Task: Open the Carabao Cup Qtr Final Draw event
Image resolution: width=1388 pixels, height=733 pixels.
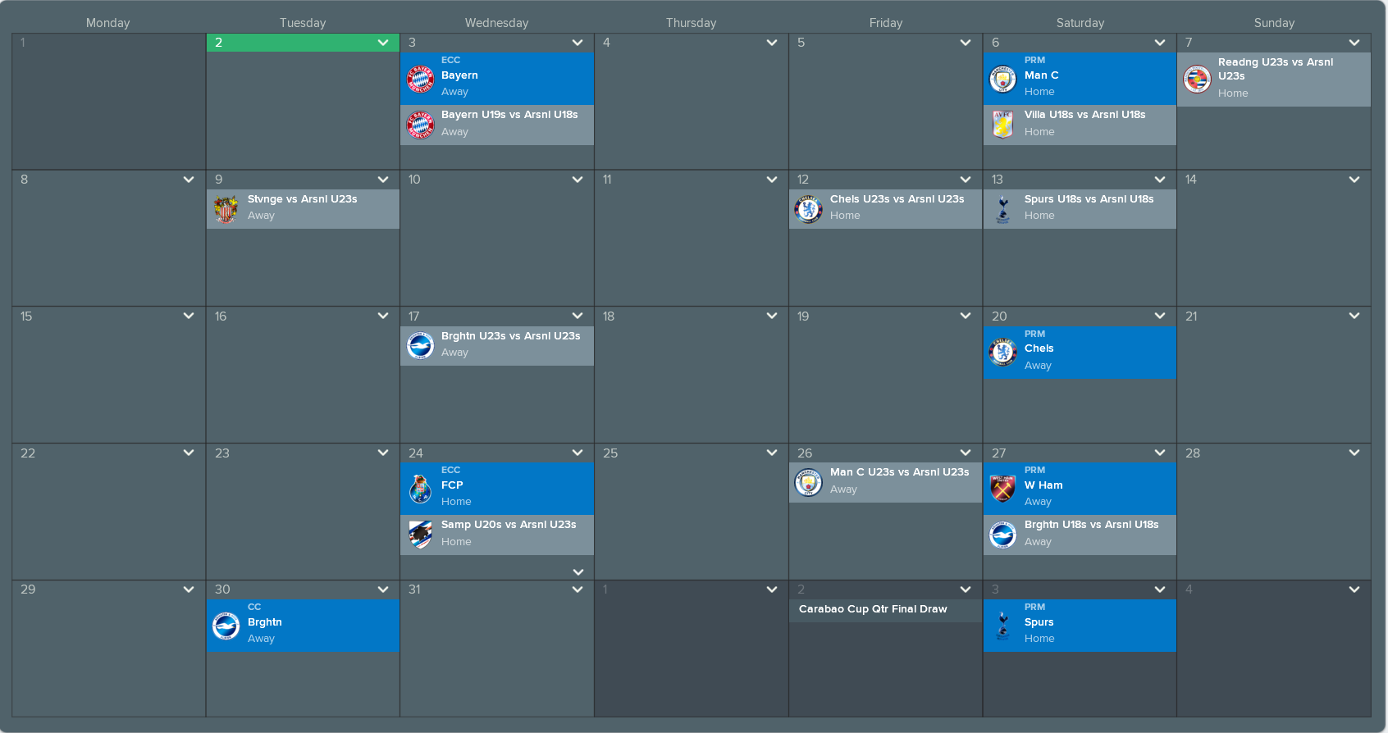Action: 873,609
